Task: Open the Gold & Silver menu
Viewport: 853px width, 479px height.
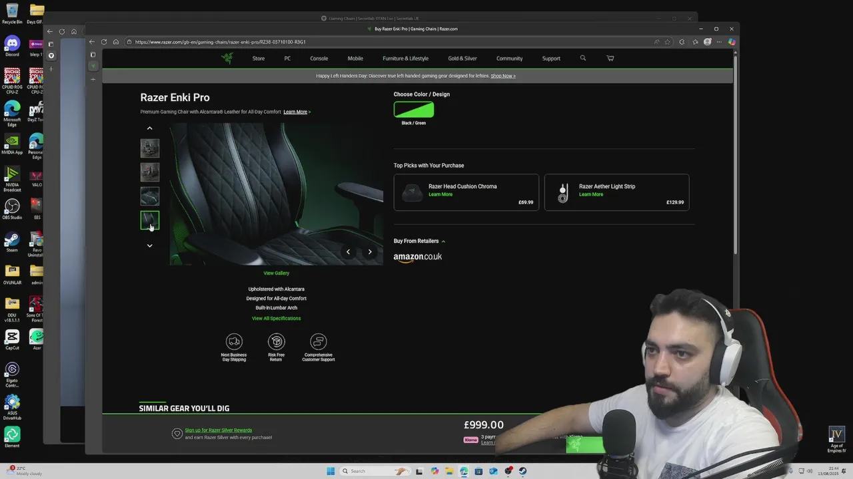Action: (x=462, y=59)
